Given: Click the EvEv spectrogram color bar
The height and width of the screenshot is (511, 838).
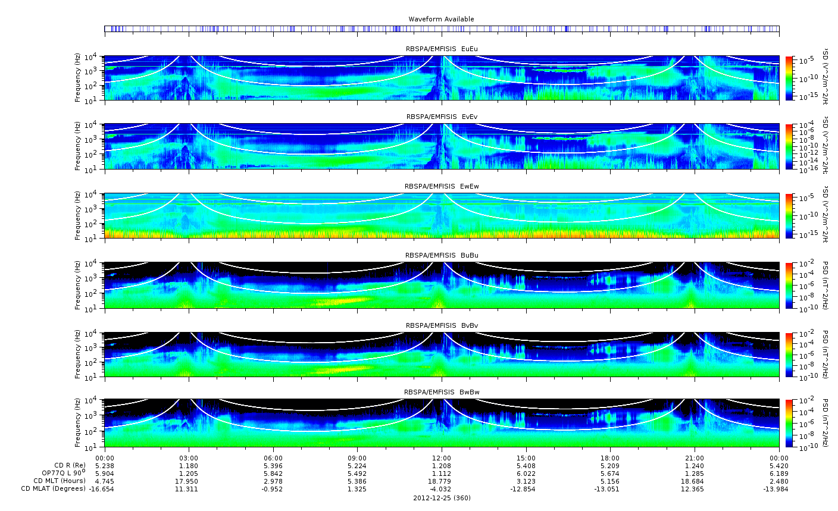Looking at the screenshot, I should tap(789, 146).
